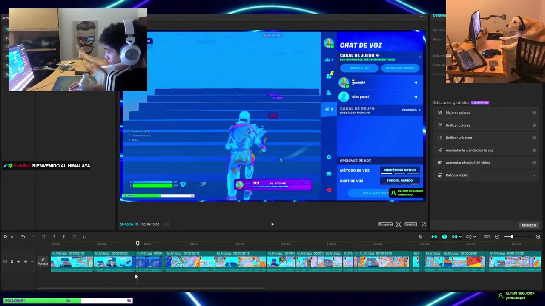Redo the last undone edit
Screen dimensions: 545x306
coord(33,237)
